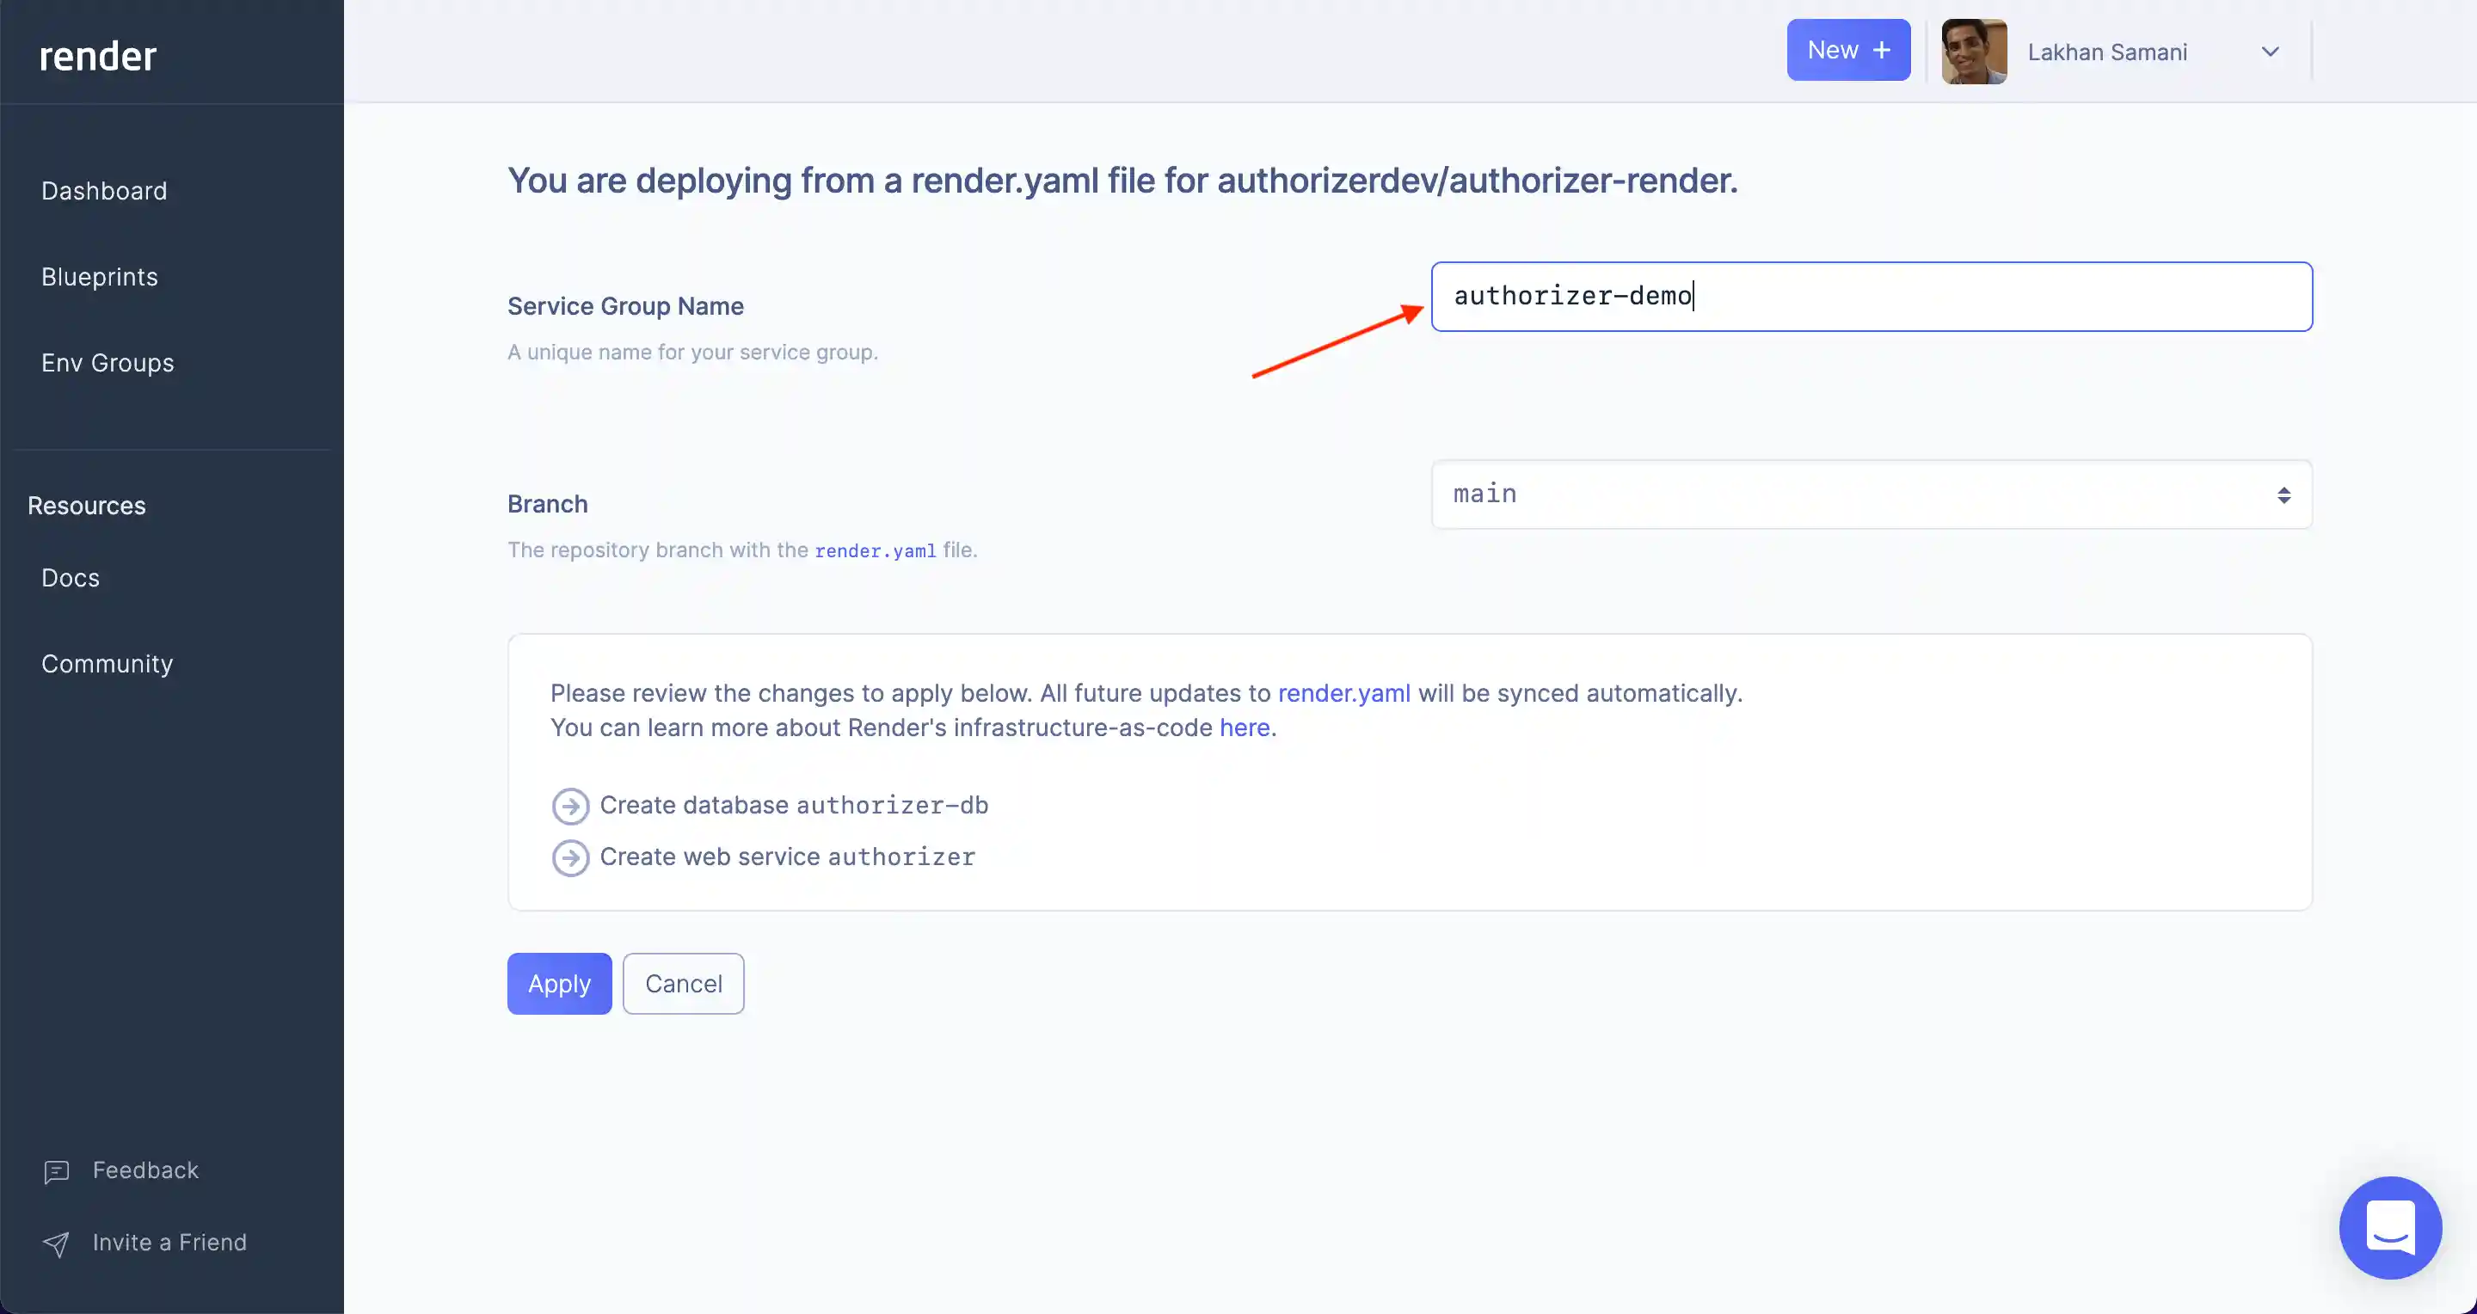Click the Invite a Friend paper-plane icon
2477x1314 pixels.
[x=56, y=1243]
